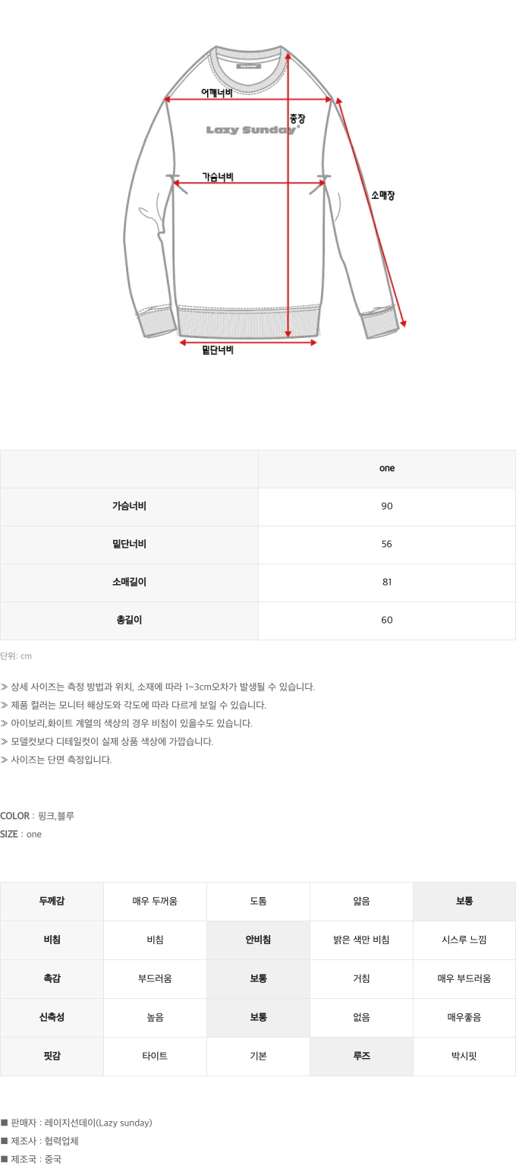This screenshot has height=1169, width=516.
Task: Select the 안비침 transparency option
Action: pyautogui.click(x=258, y=940)
